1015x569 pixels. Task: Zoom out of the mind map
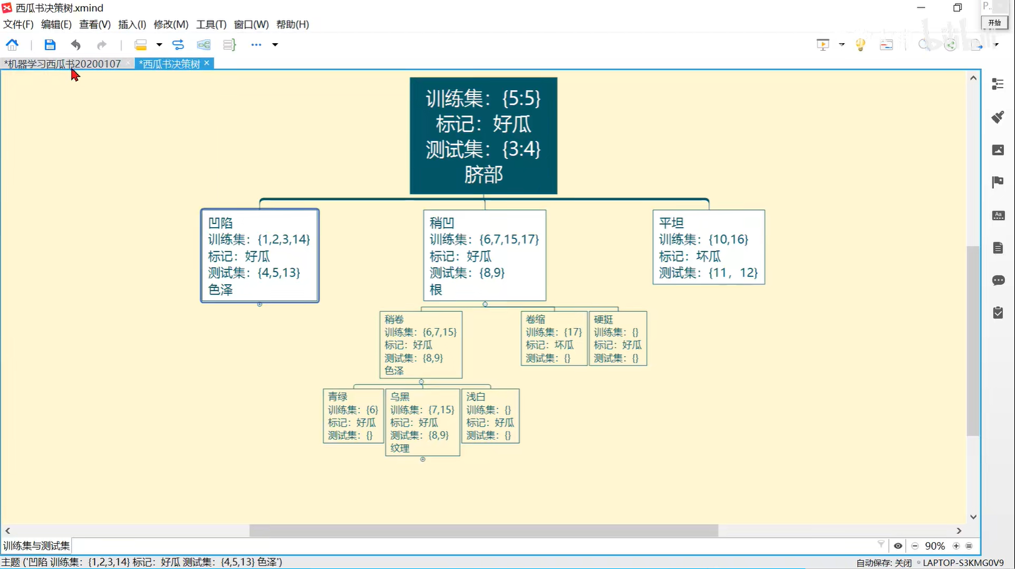pyautogui.click(x=915, y=546)
